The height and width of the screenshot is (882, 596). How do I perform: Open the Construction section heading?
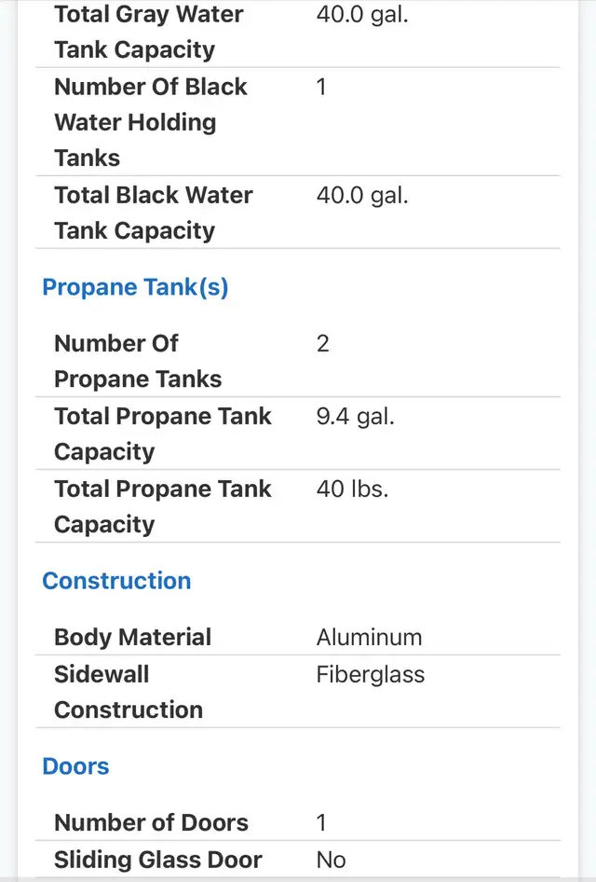[x=116, y=581]
